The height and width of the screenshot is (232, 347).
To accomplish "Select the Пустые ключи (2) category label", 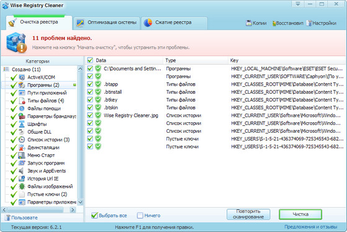I will click(x=47, y=194).
